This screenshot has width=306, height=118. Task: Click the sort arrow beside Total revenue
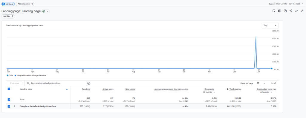click(x=227, y=89)
